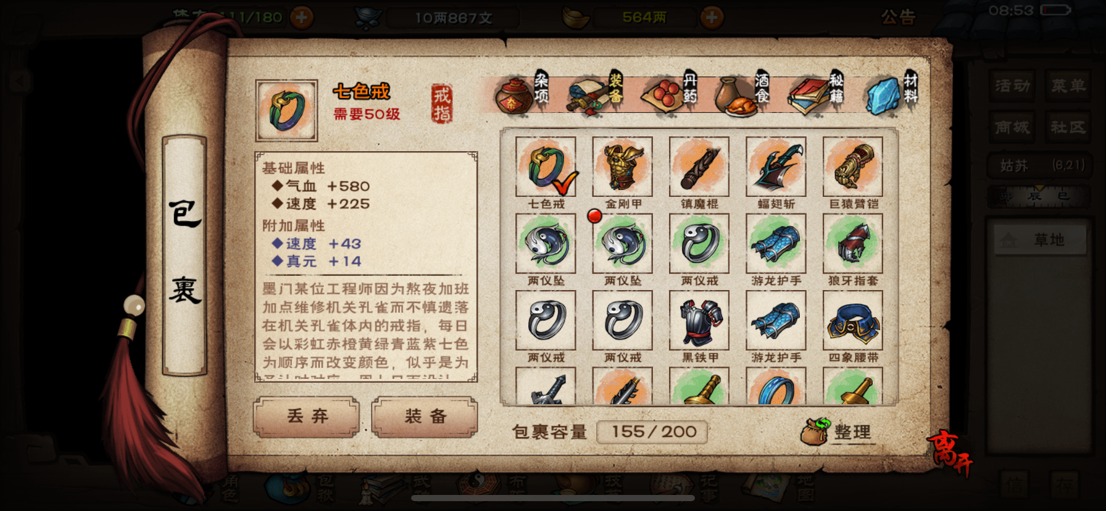Image resolution: width=1106 pixels, height=511 pixels.
Task: Add ingots with the plus next to 564两
Action: tap(712, 17)
